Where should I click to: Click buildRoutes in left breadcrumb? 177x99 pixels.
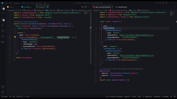coord(40,10)
